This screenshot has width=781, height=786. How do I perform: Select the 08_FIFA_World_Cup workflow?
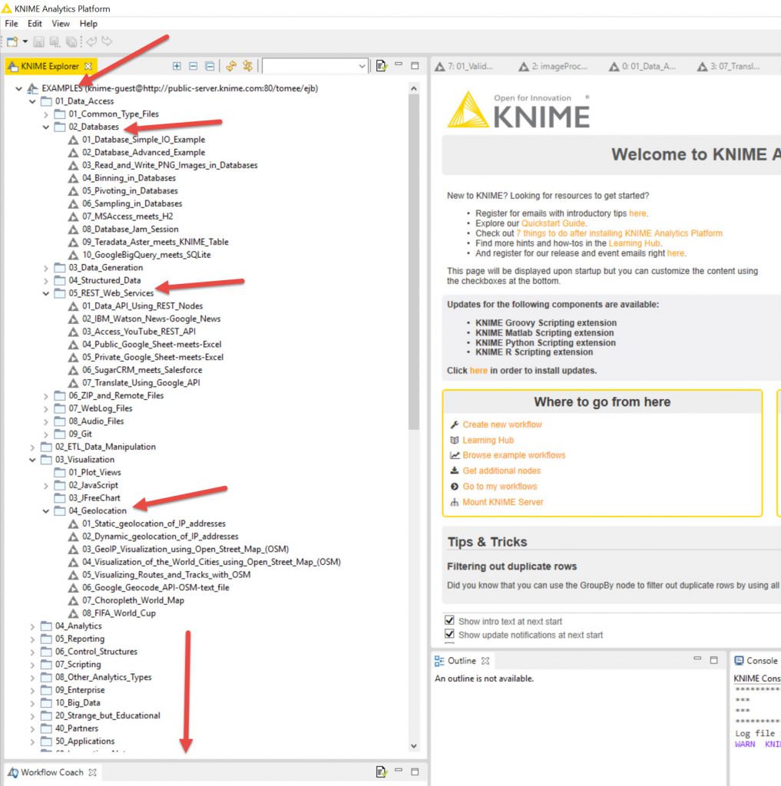tap(118, 613)
